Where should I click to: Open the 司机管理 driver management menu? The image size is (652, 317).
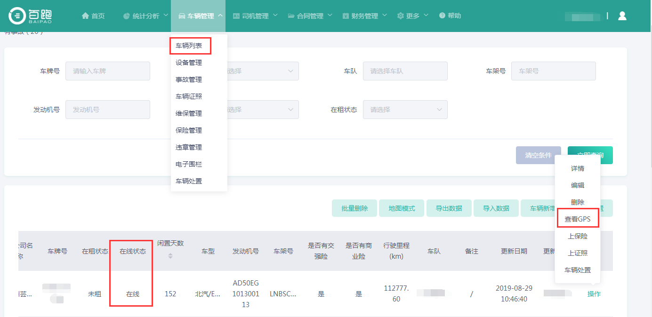(255, 16)
